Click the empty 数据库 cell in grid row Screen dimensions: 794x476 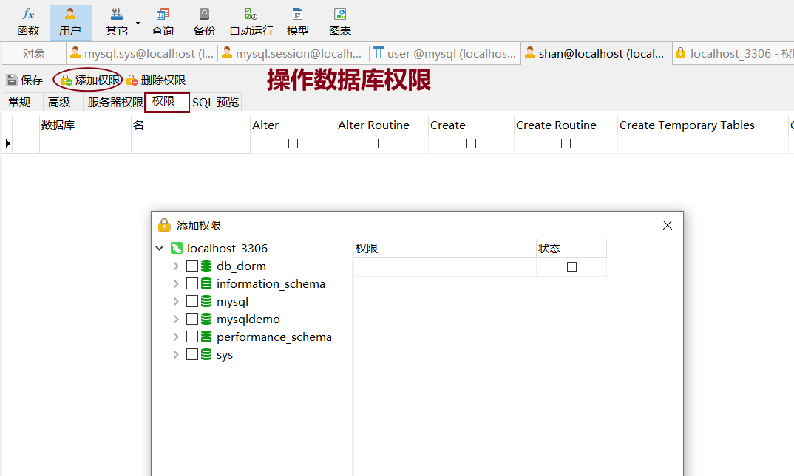pos(85,144)
